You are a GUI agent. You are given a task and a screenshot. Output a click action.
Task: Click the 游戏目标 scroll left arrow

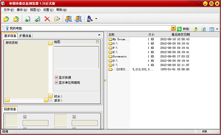pyautogui.click(x=7, y=100)
